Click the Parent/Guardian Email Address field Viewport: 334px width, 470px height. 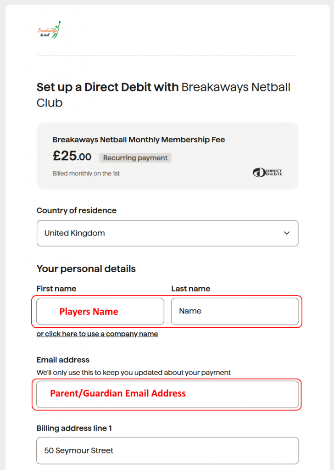click(167, 394)
